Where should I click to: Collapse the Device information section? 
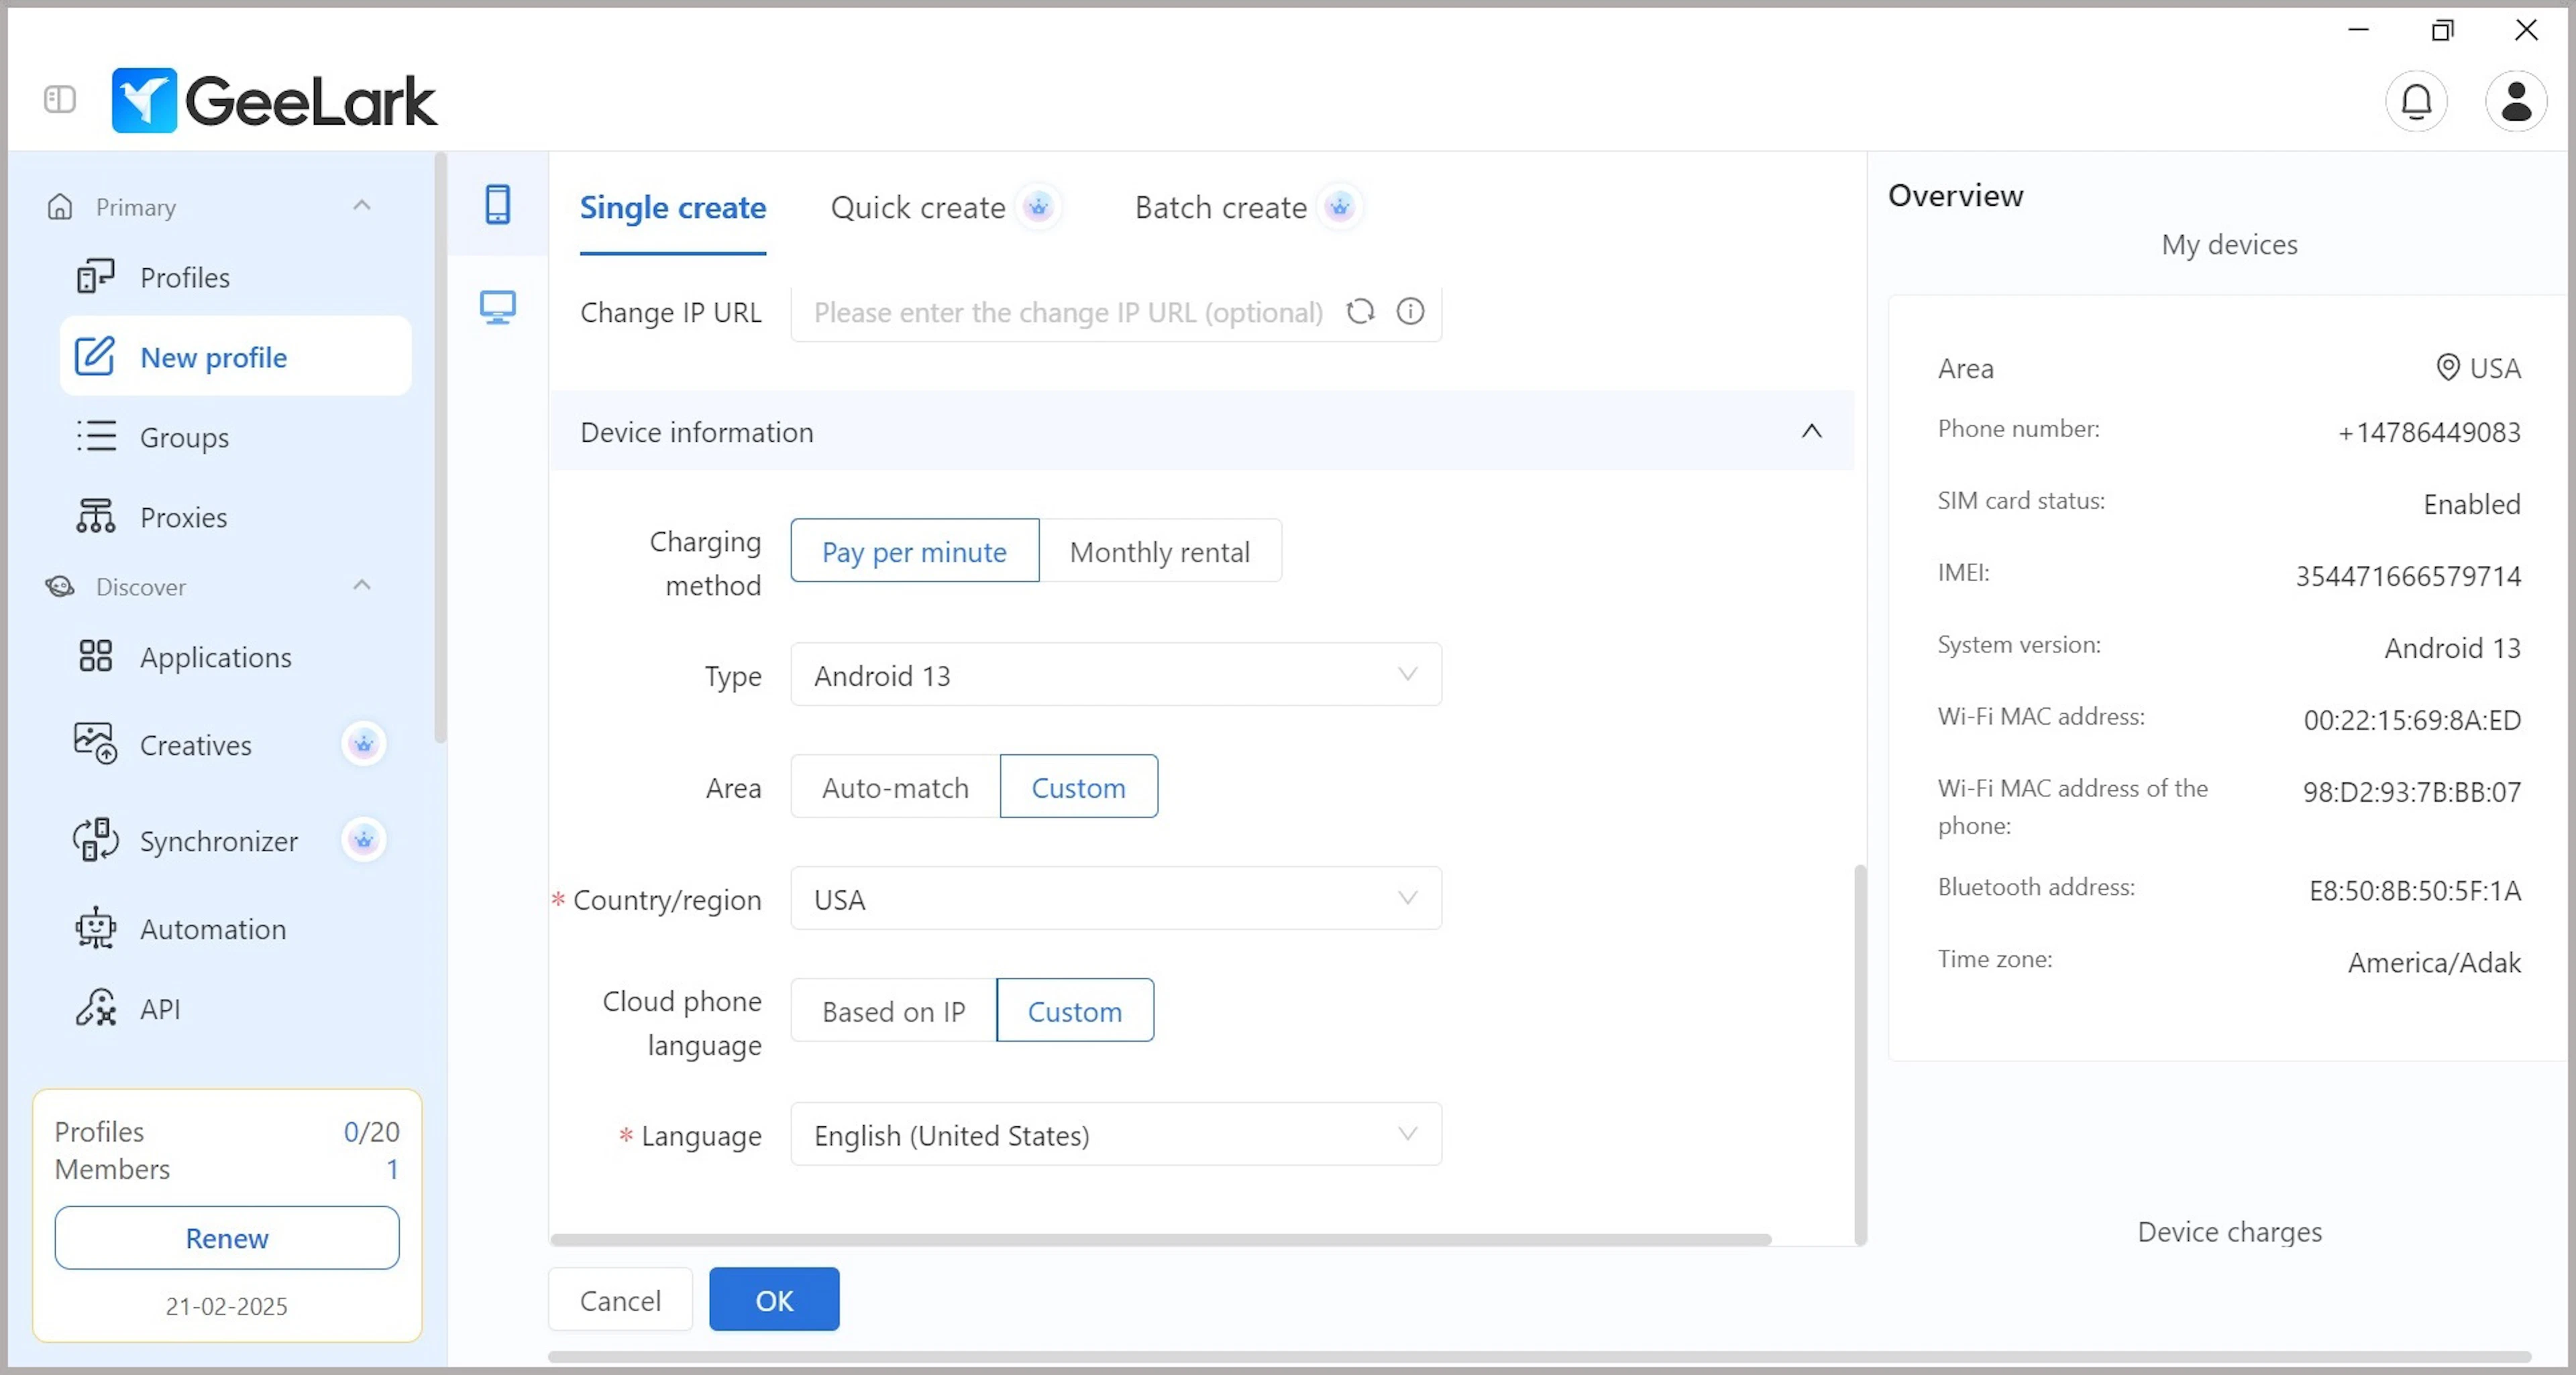(x=1811, y=430)
